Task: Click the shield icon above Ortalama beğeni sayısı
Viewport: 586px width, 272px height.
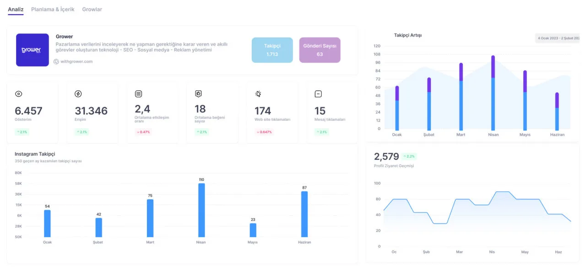Action: click(x=198, y=94)
